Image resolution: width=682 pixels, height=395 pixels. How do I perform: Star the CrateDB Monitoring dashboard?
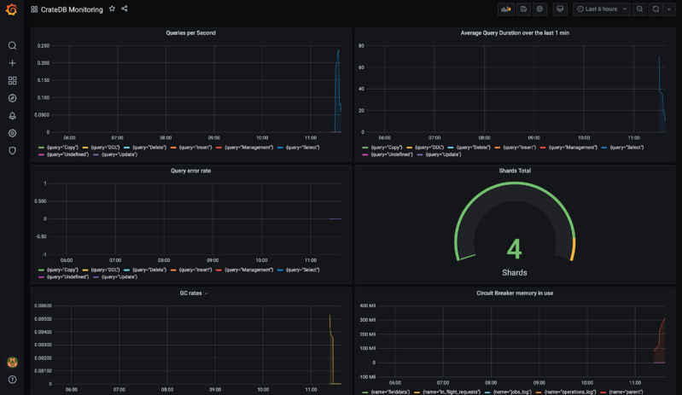[x=112, y=9]
